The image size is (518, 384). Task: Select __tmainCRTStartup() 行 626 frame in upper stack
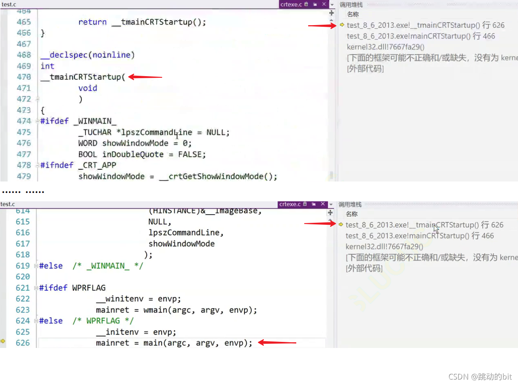coord(426,25)
